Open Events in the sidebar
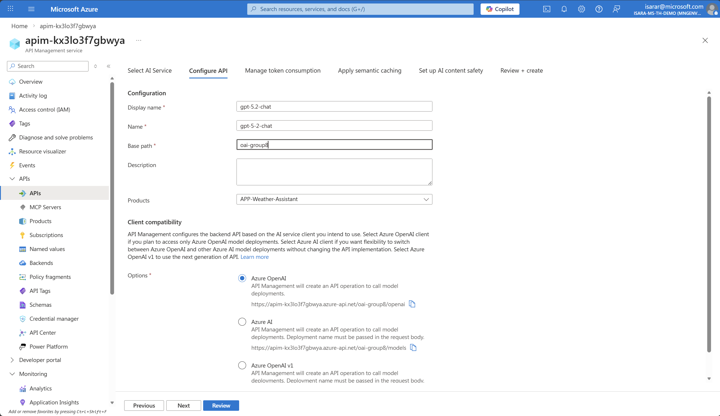This screenshot has height=416, width=720. [x=27, y=165]
